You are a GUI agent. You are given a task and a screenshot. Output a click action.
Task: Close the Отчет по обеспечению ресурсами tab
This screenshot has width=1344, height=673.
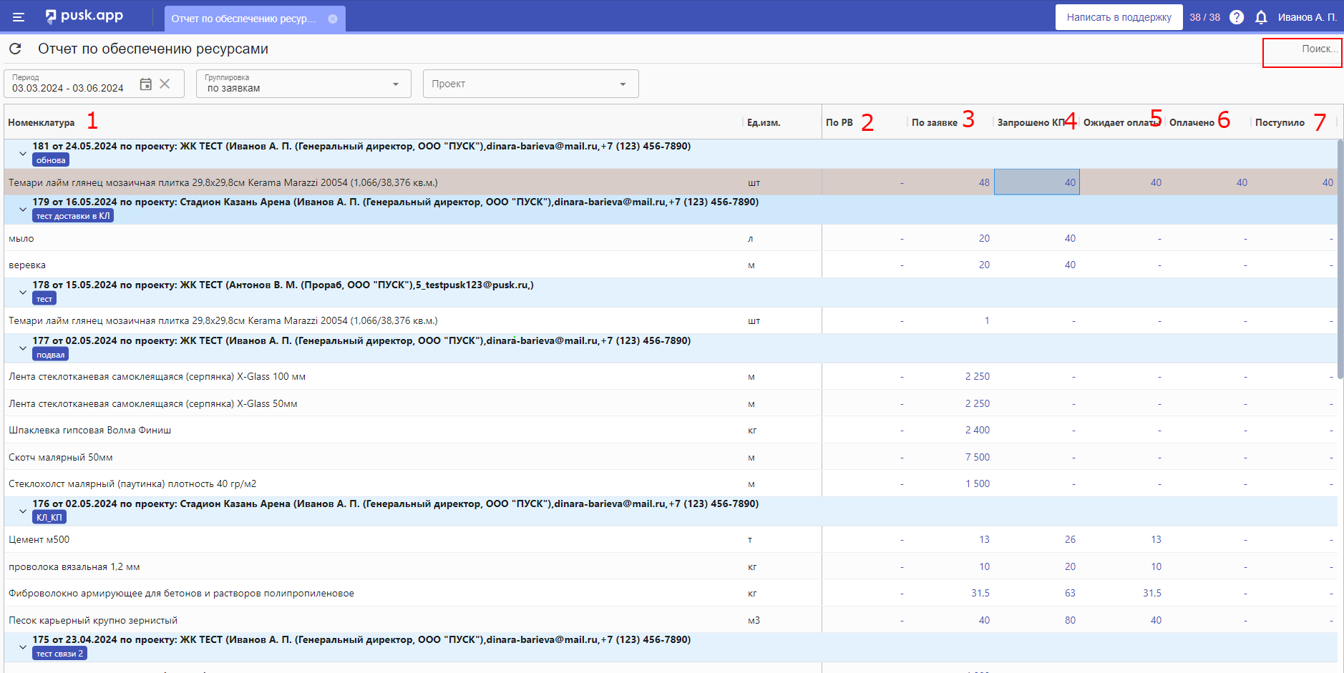(333, 19)
